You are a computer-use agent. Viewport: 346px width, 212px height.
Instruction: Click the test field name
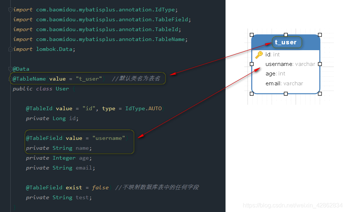click(82, 197)
